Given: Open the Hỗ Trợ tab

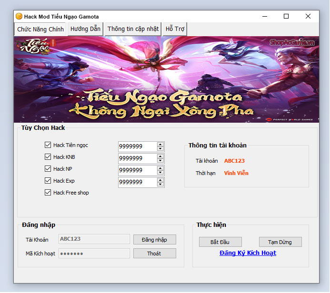Looking at the screenshot, I should (x=175, y=29).
